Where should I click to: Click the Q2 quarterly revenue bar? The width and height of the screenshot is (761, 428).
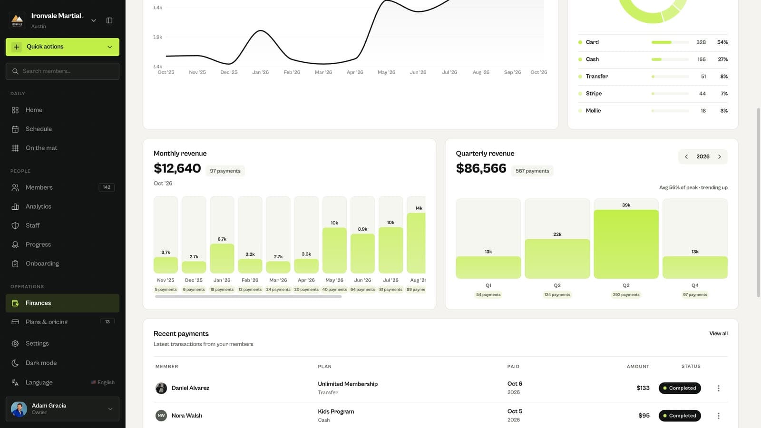tap(557, 259)
